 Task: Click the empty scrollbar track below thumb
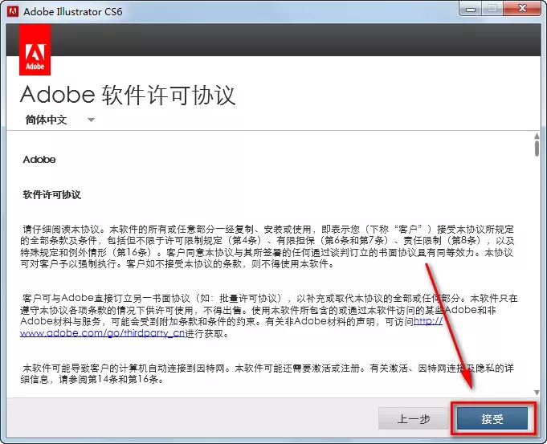[x=536, y=281]
